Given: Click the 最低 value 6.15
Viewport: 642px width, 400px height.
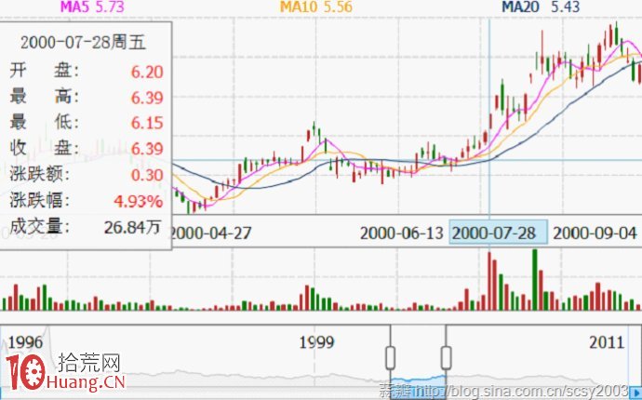Looking at the screenshot, I should coord(147,123).
